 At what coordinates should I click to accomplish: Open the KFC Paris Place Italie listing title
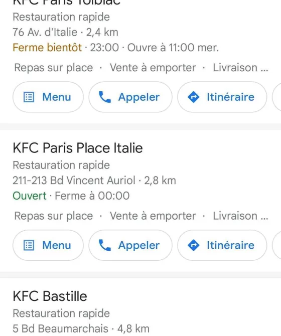click(x=78, y=148)
